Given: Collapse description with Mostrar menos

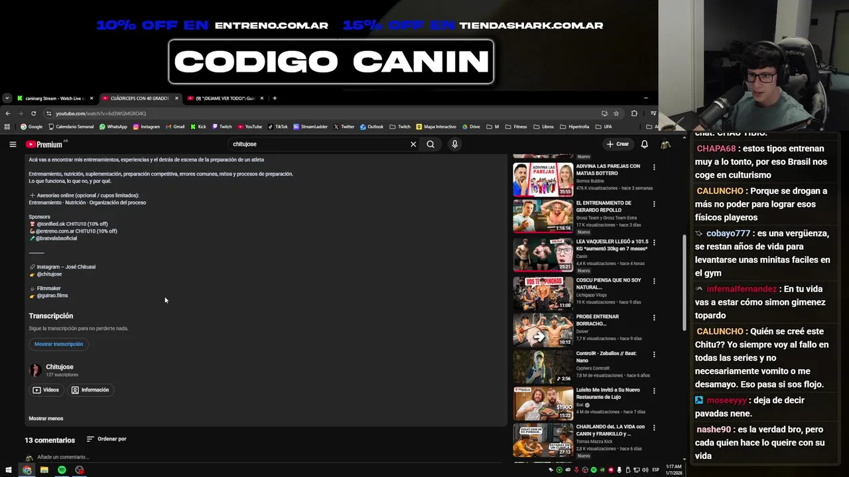Looking at the screenshot, I should click(46, 419).
